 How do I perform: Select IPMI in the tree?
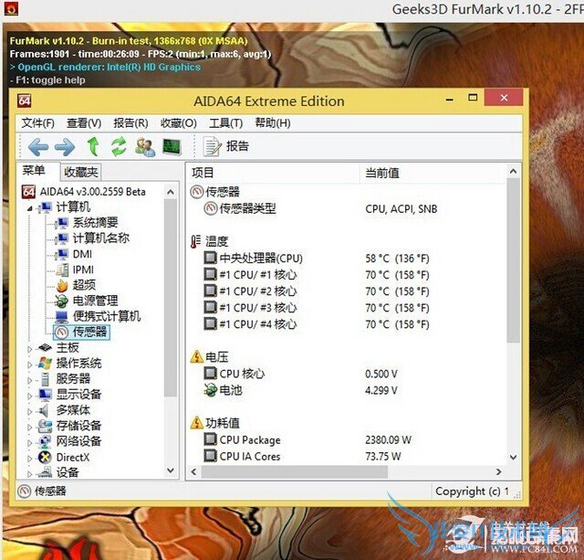pyautogui.click(x=83, y=269)
